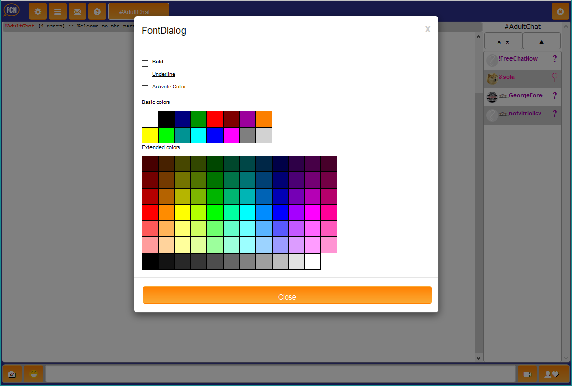
Task: Click the camera icon at bottom left
Action: click(x=12, y=374)
